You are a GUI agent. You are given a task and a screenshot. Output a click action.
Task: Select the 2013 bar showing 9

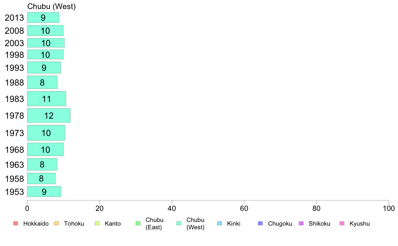[43, 17]
